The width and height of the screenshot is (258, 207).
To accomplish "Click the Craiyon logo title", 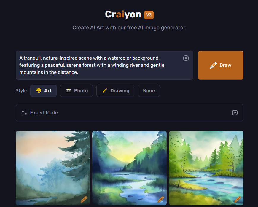I will [123, 15].
